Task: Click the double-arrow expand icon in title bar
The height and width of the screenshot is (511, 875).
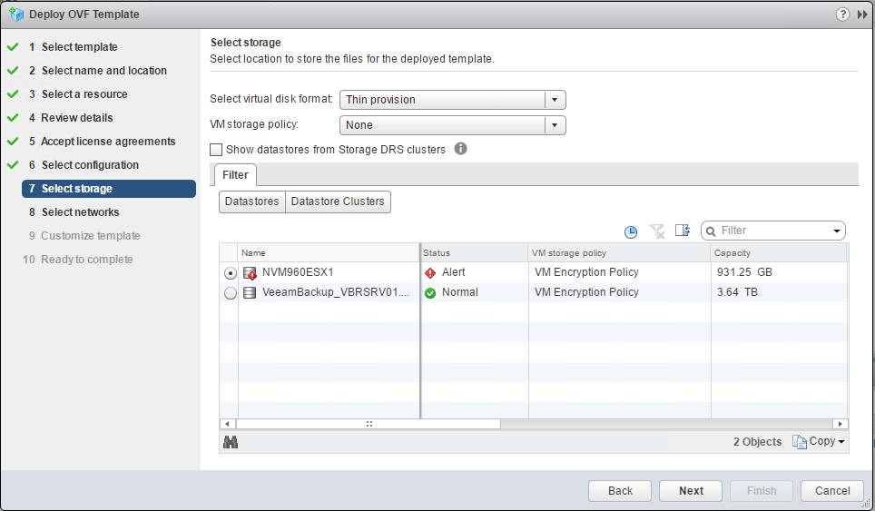Action: pyautogui.click(x=862, y=15)
